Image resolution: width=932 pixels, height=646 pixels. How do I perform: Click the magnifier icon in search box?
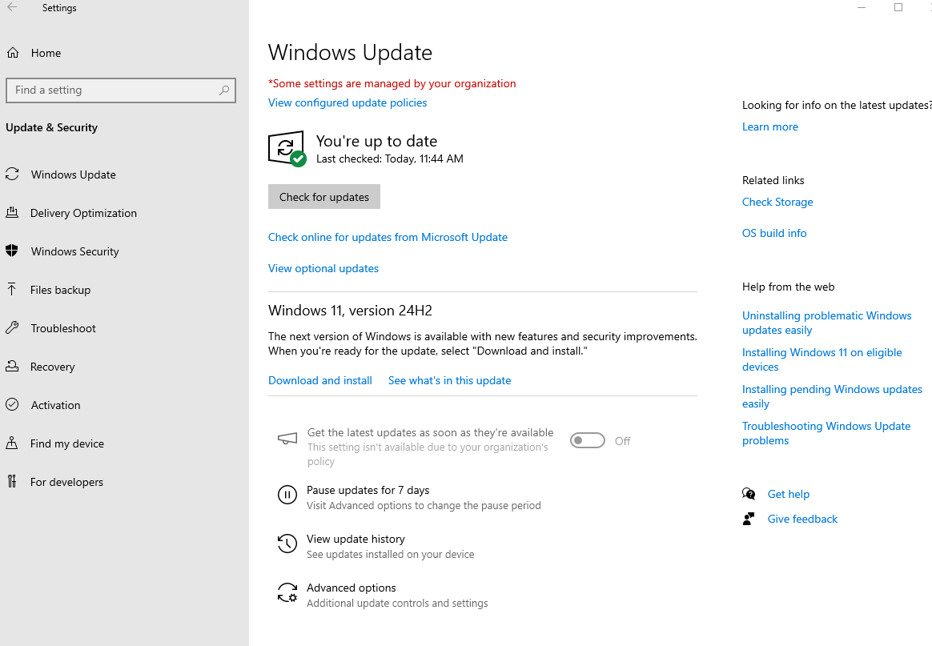tap(224, 90)
